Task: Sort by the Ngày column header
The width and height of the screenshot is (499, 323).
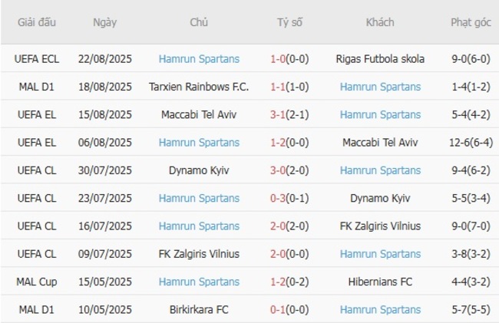Action: (x=104, y=22)
